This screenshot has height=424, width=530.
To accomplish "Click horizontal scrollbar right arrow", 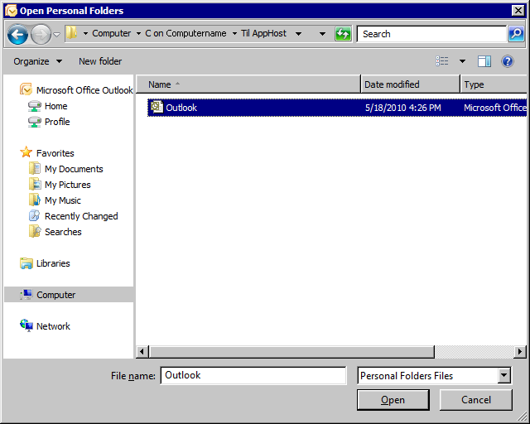I will [520, 352].
